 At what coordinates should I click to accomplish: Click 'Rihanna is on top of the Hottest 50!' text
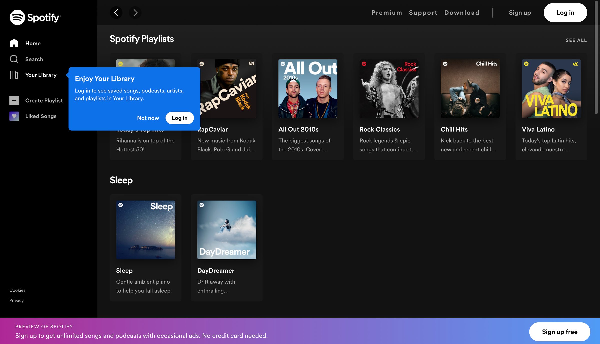tap(145, 145)
